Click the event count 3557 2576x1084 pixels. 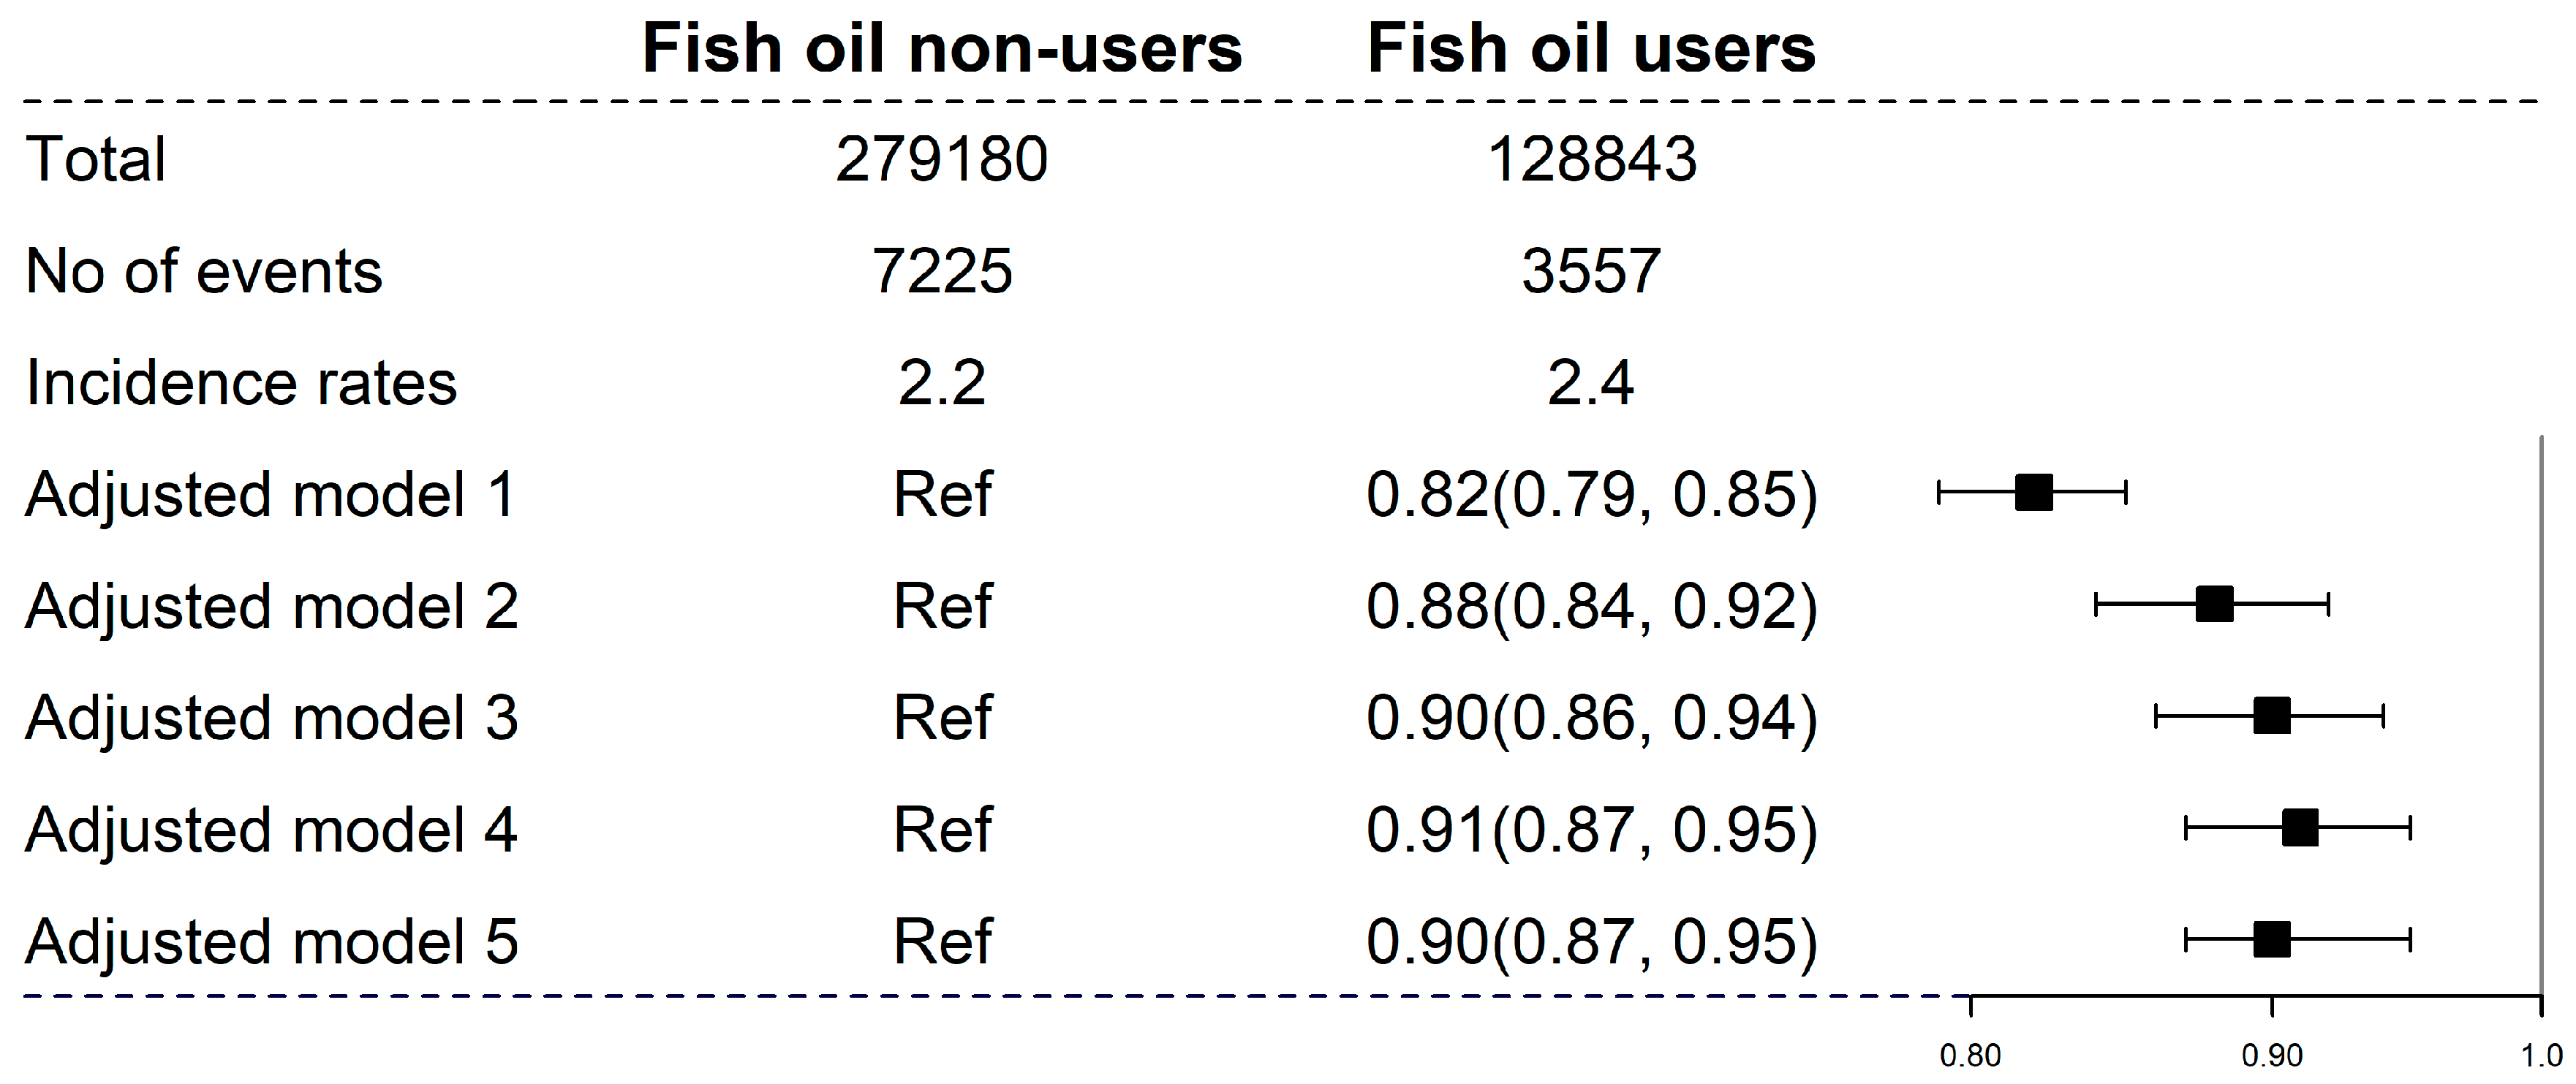pos(1591,271)
